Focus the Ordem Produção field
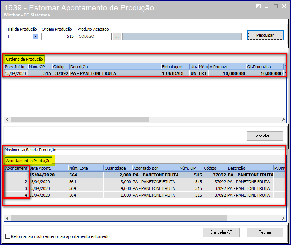The height and width of the screenshot is (245, 291). click(x=58, y=36)
